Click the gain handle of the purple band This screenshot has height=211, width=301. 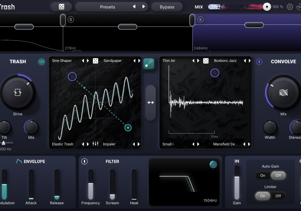(x=254, y=25)
